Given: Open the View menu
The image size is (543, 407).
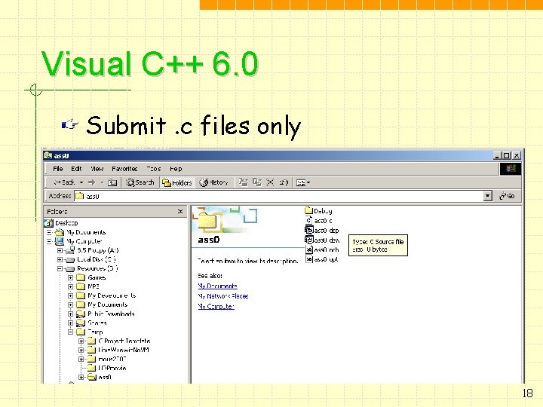Looking at the screenshot, I should pos(97,169).
